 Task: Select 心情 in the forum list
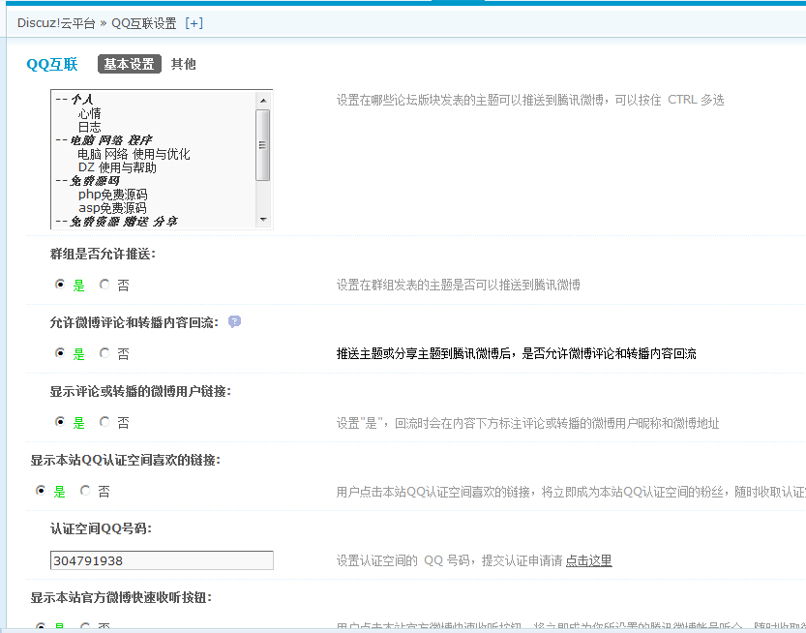(89, 113)
